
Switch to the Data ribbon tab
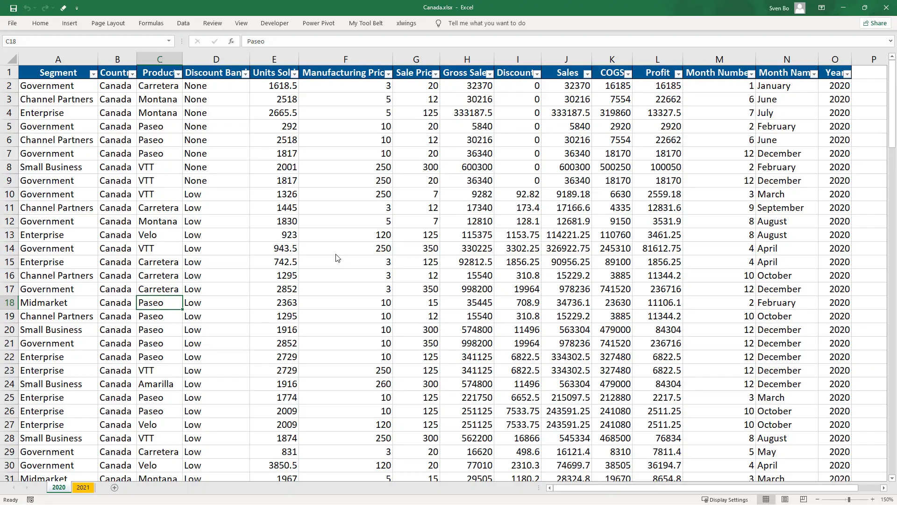pyautogui.click(x=183, y=23)
